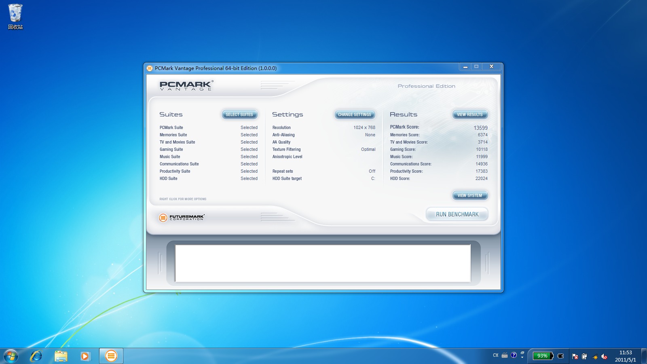
Task: Click the PCMark Score value 13599
Action: click(x=481, y=127)
